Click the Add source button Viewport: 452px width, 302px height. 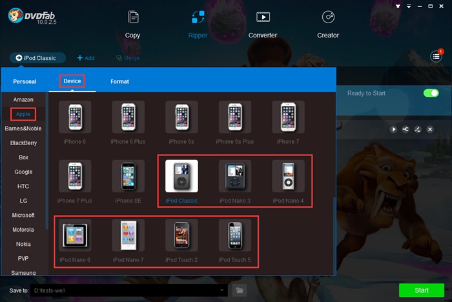(x=86, y=58)
